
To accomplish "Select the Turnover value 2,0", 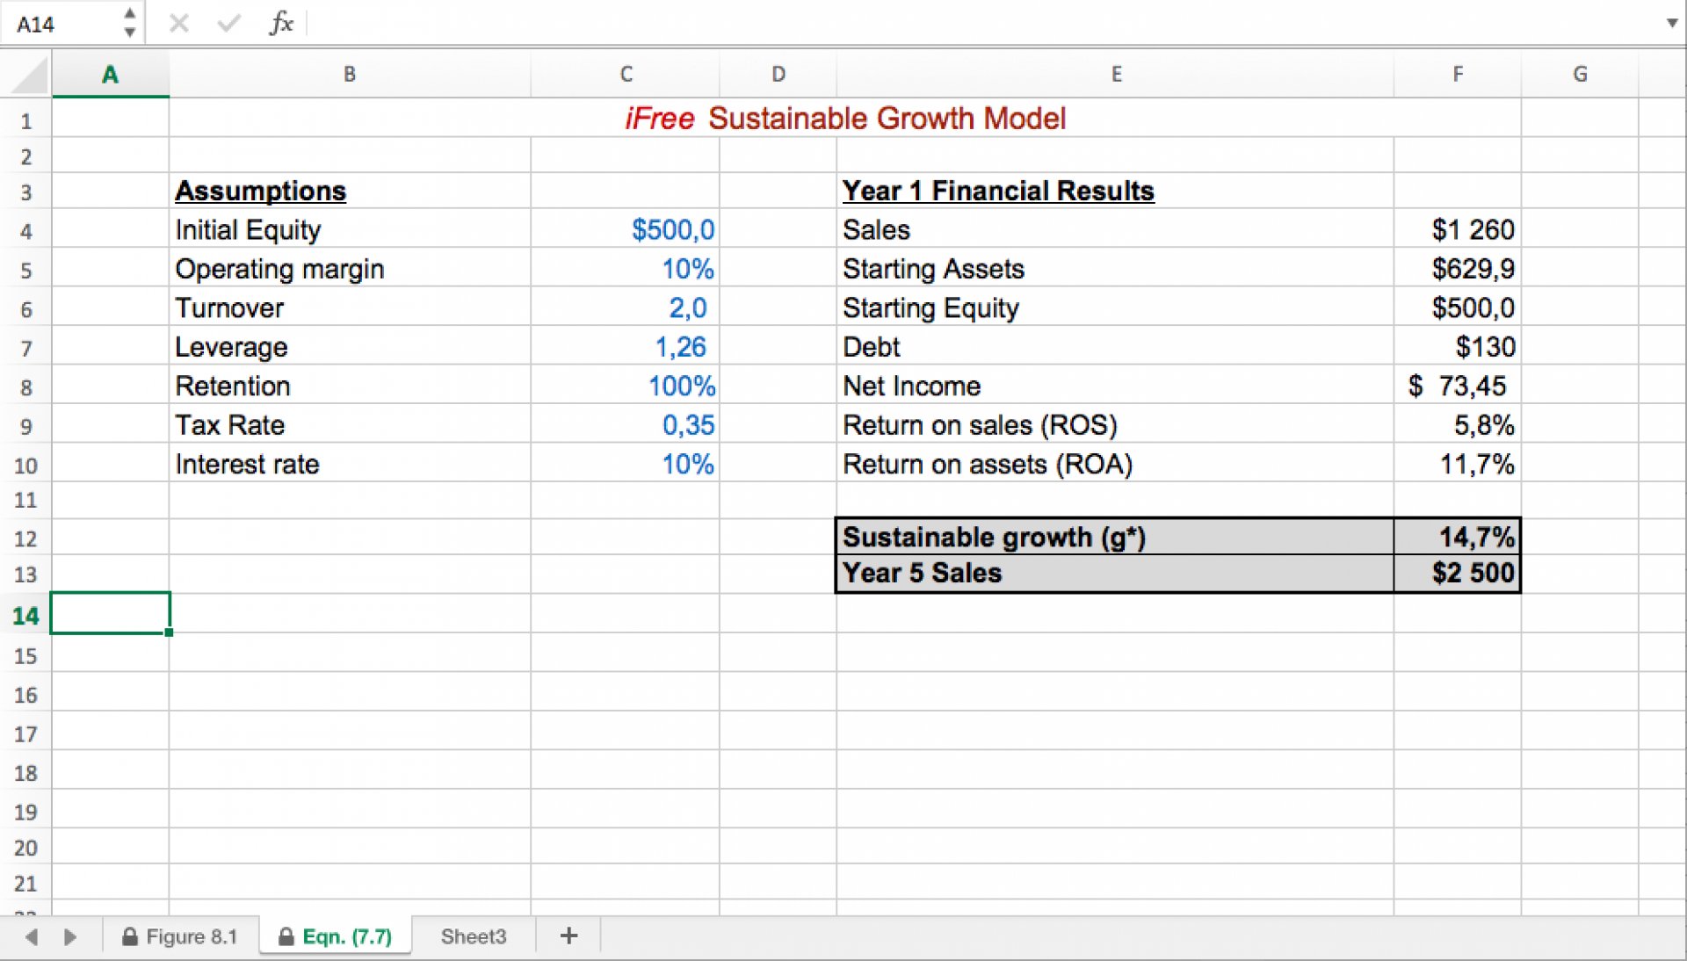I will pyautogui.click(x=626, y=307).
